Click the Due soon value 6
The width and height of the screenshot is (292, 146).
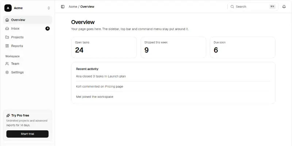(x=216, y=50)
